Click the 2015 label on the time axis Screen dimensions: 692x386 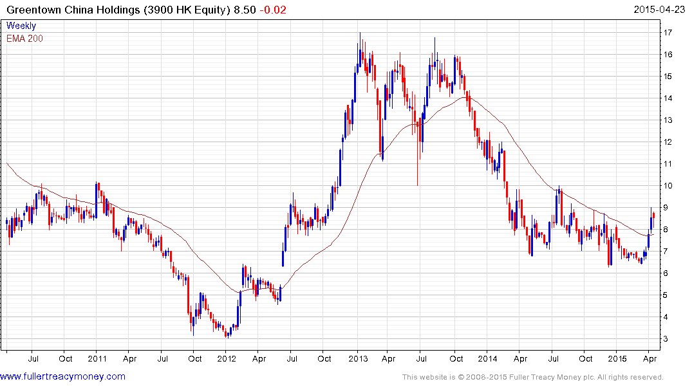pyautogui.click(x=617, y=358)
